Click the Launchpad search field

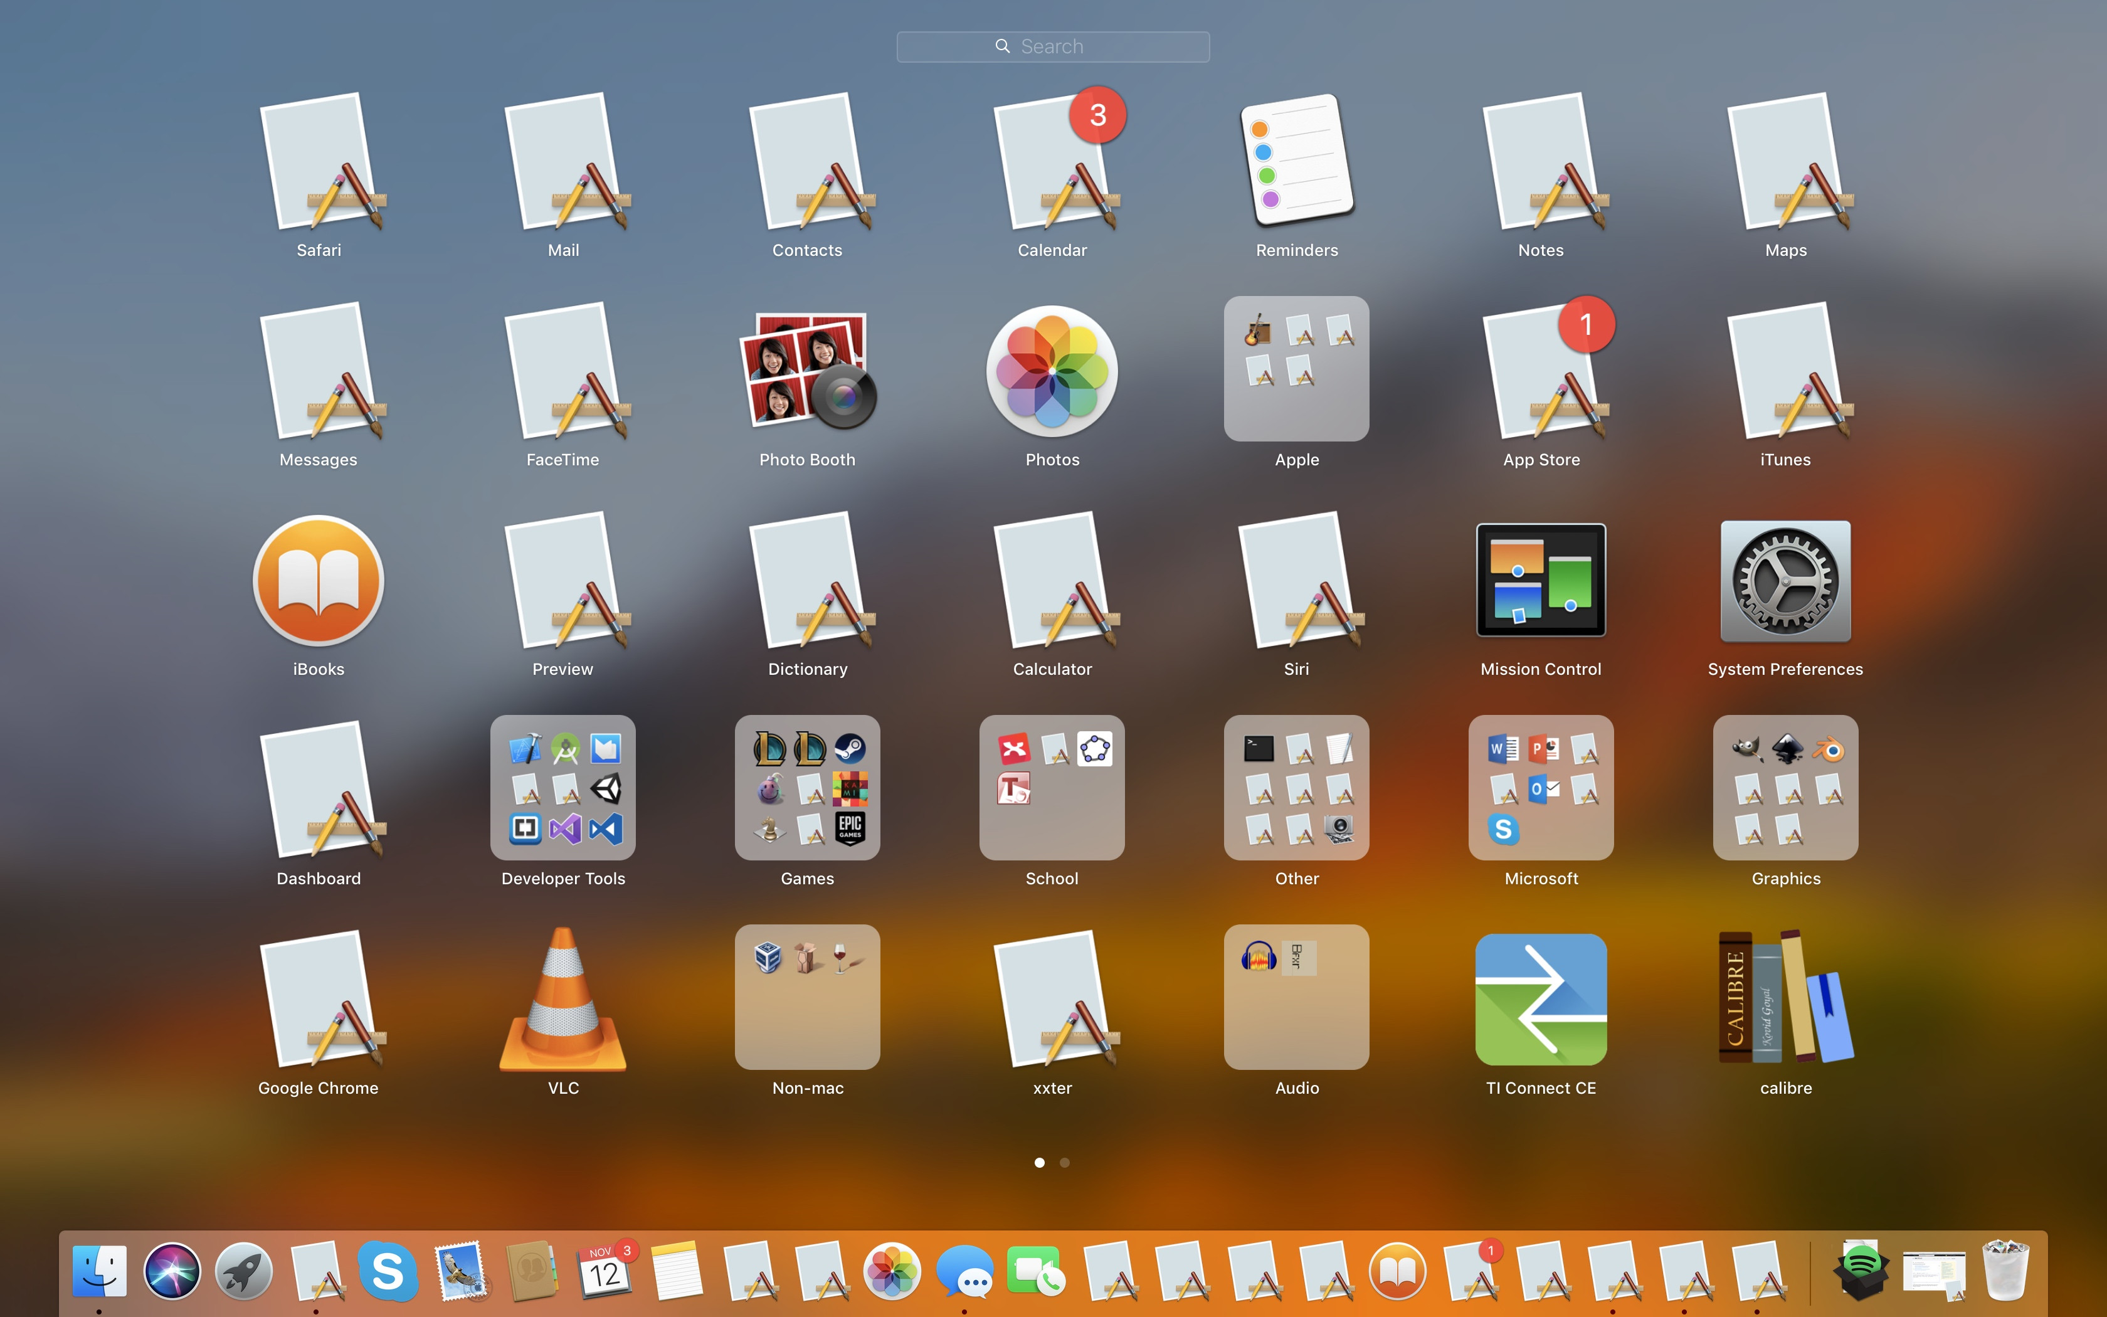(1052, 45)
